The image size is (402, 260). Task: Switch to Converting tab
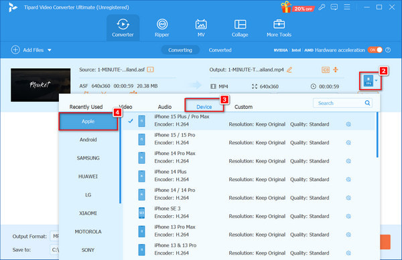[180, 50]
